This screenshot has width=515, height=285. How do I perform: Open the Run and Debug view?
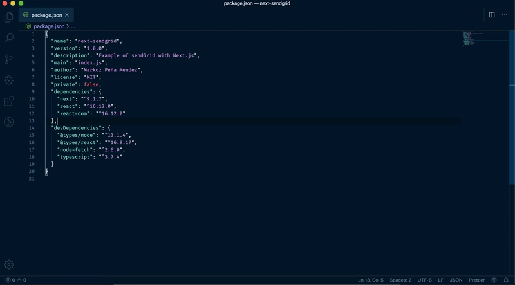(x=9, y=80)
